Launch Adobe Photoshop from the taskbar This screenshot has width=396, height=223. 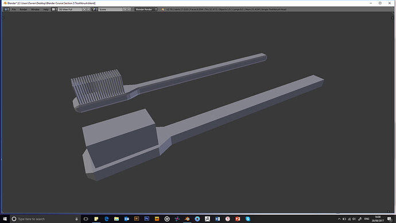tap(147, 219)
